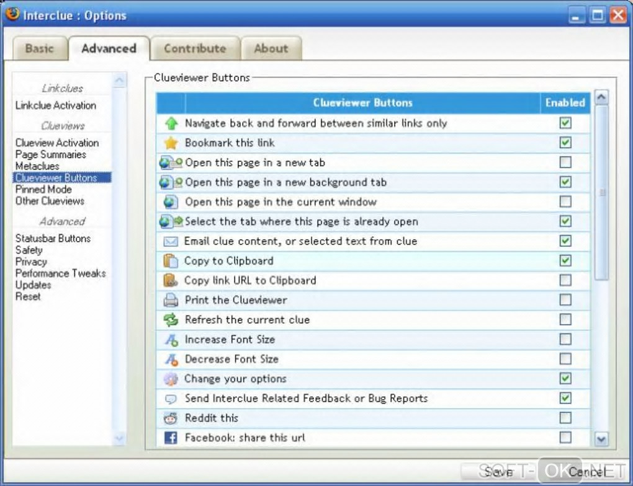This screenshot has height=486, width=633.
Task: Click the Clueviewer Buttons column header
Action: [362, 103]
